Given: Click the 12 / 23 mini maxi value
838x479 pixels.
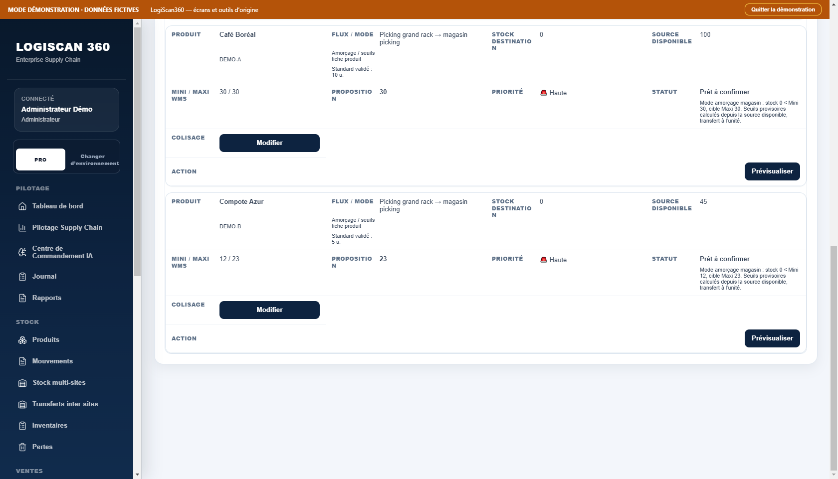Looking at the screenshot, I should point(229,259).
